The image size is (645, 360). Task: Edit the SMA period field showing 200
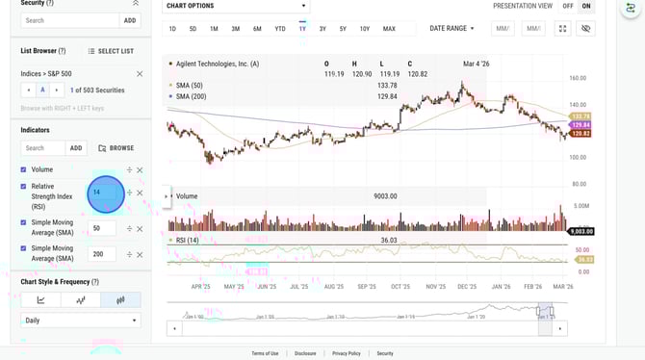point(102,254)
